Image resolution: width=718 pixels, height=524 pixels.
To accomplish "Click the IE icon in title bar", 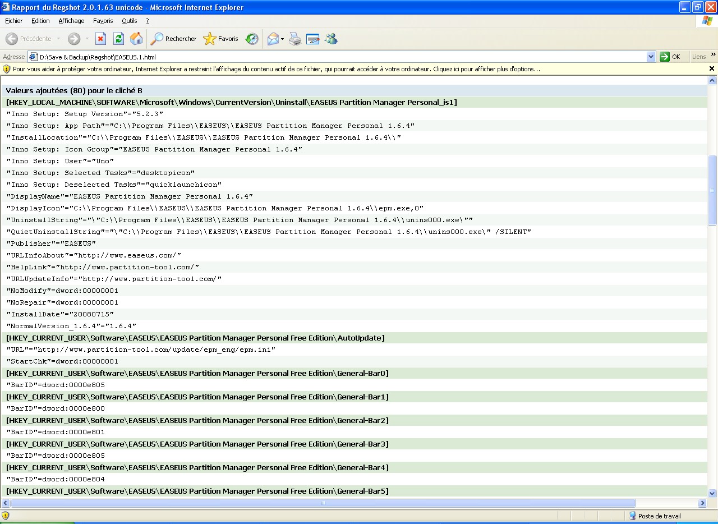I will pyautogui.click(x=6, y=7).
